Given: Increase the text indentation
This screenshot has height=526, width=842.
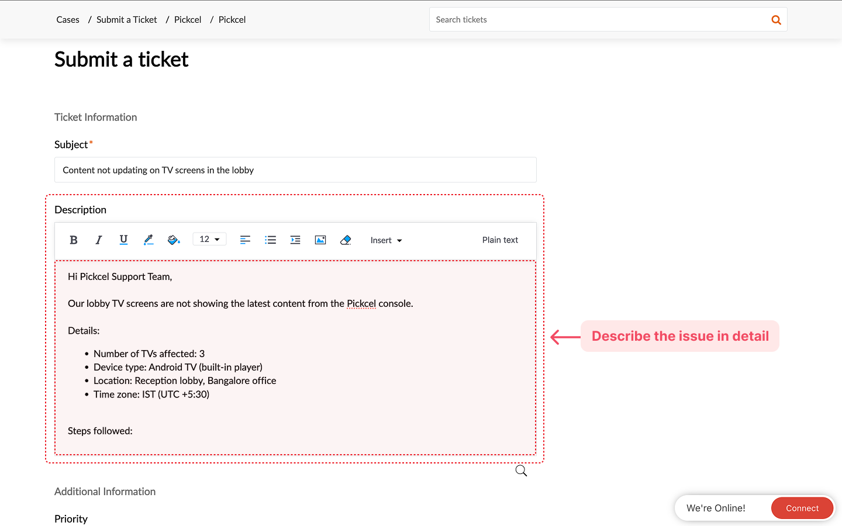Looking at the screenshot, I should pyautogui.click(x=295, y=240).
